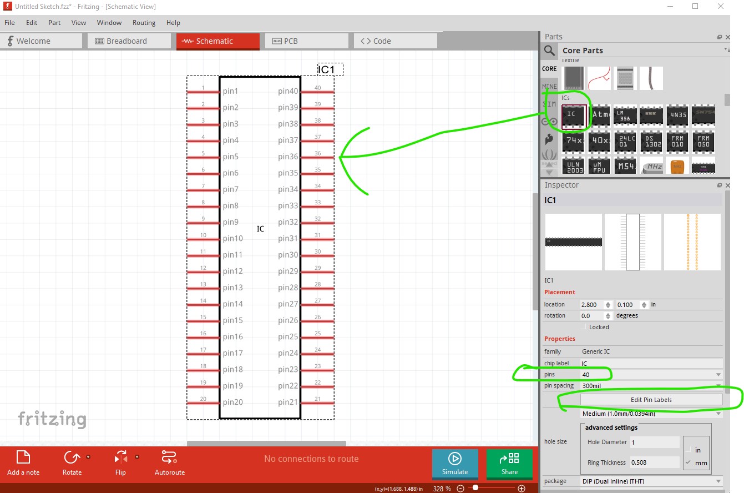Click the Add a note tool
The width and height of the screenshot is (744, 493).
pos(23,463)
